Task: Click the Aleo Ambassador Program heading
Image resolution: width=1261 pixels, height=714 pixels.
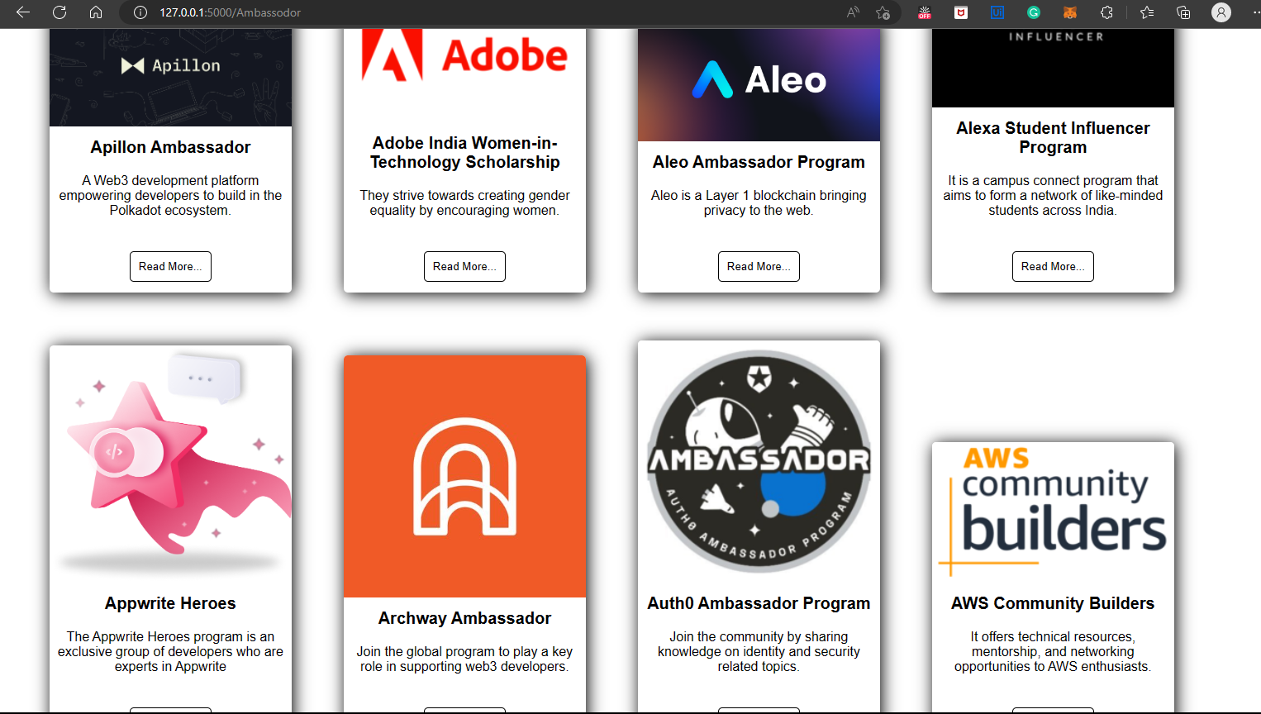Action: coord(759,162)
